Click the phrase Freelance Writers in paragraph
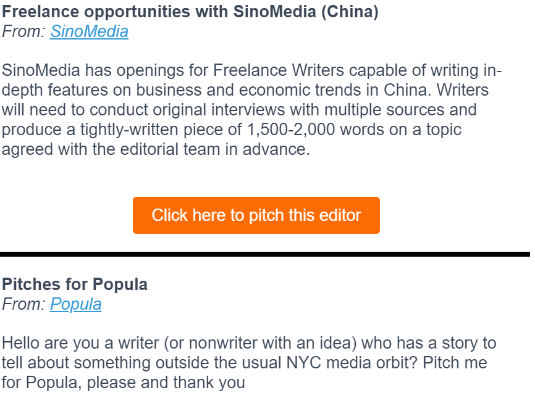Viewport: 535px width, 406px height. point(279,70)
